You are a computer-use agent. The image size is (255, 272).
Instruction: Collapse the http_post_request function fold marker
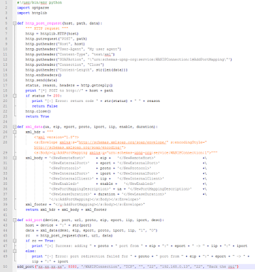[x=15, y=23]
